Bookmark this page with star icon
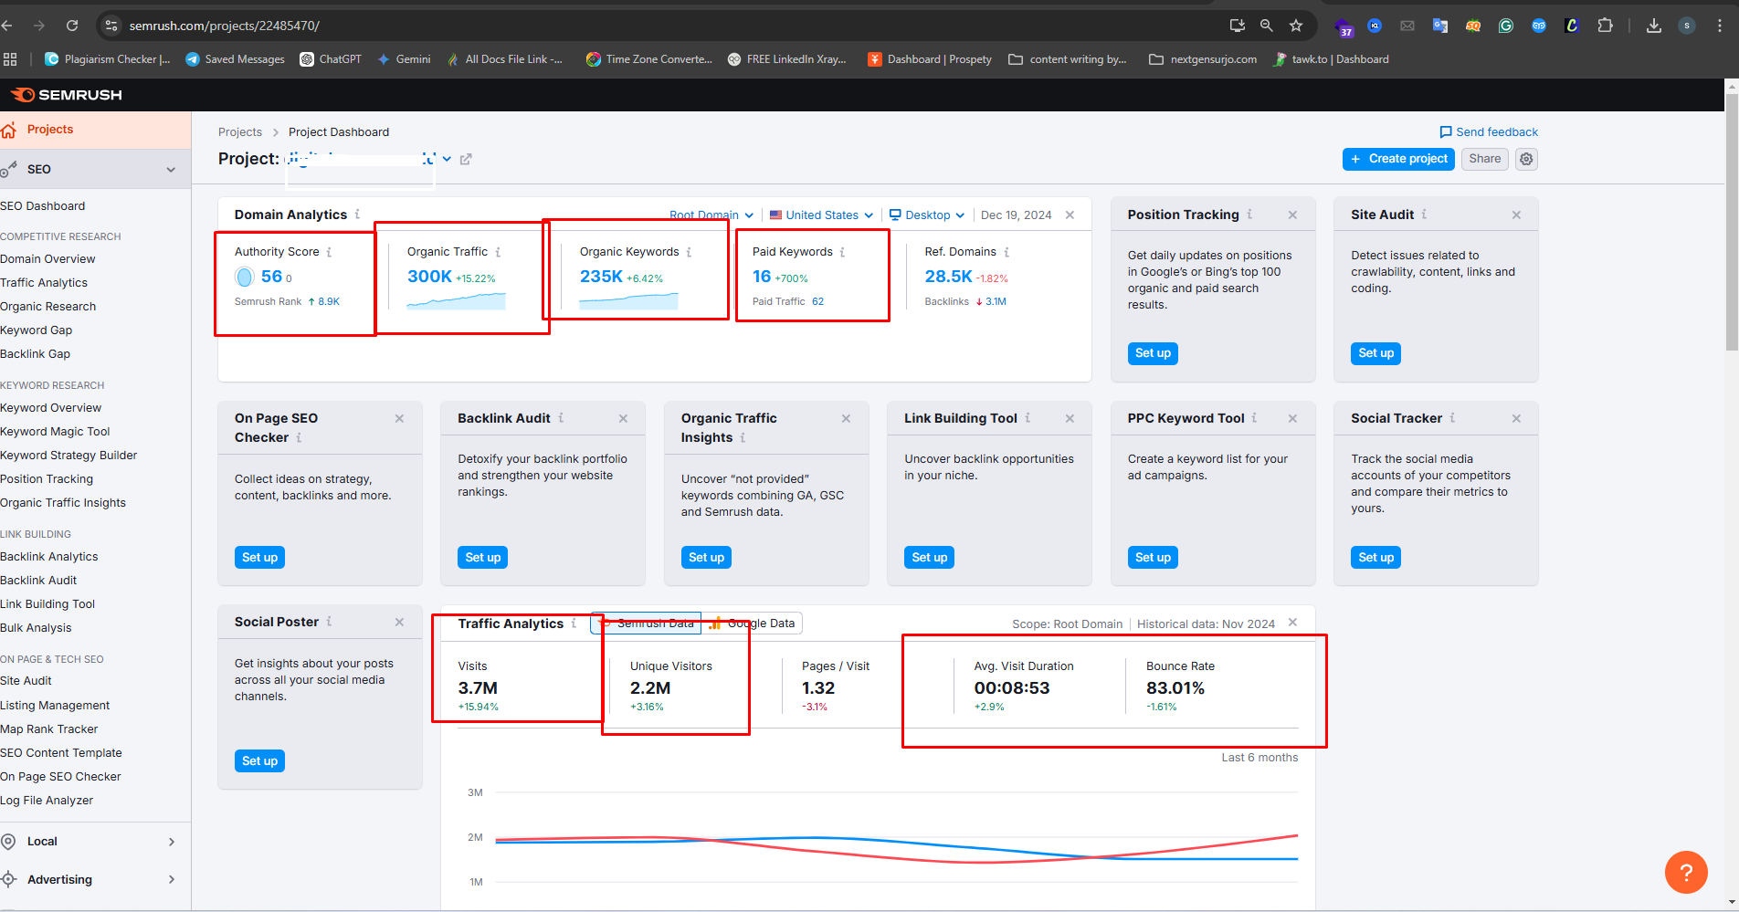The height and width of the screenshot is (912, 1739). click(x=1296, y=26)
